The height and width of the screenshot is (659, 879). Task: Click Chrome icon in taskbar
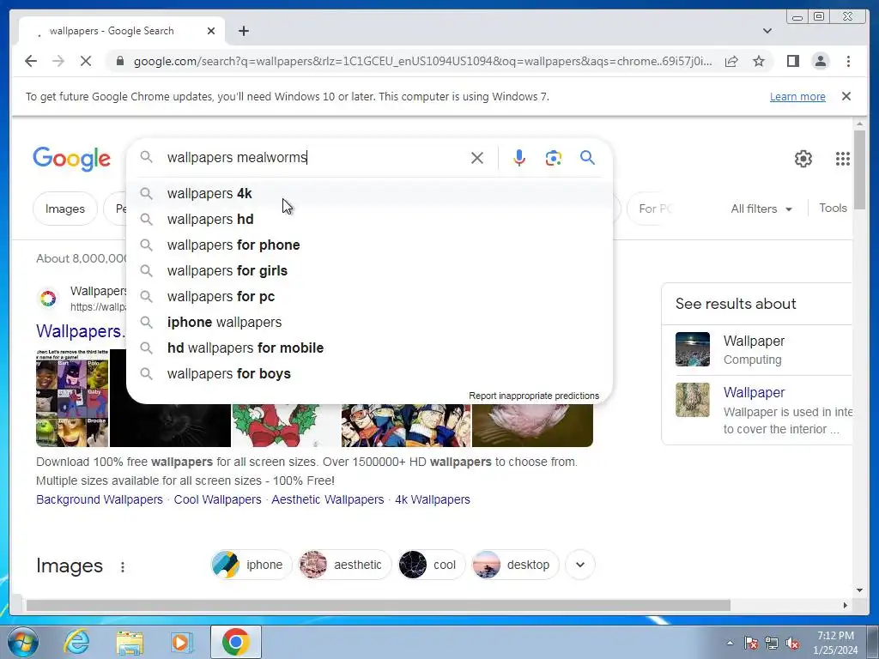[235, 642]
